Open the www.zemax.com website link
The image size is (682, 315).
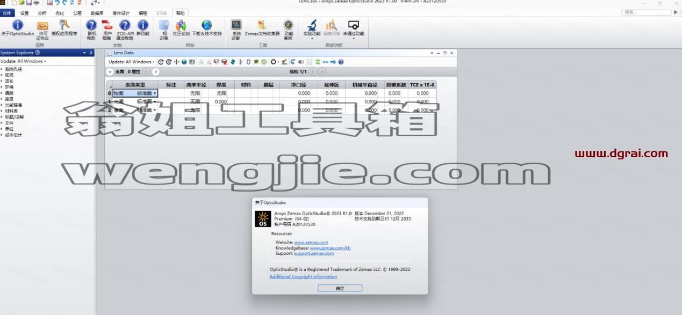tap(311, 243)
